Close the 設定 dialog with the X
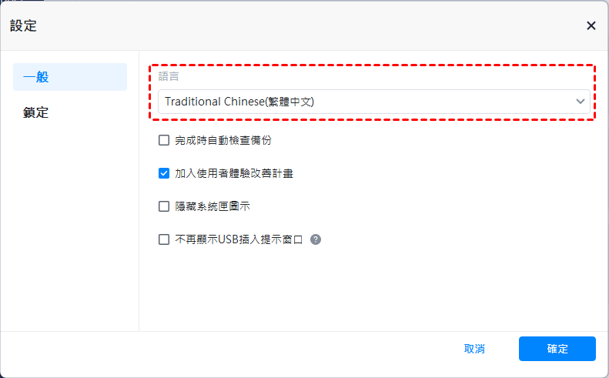Screen dimensions: 609x378 (591, 25)
